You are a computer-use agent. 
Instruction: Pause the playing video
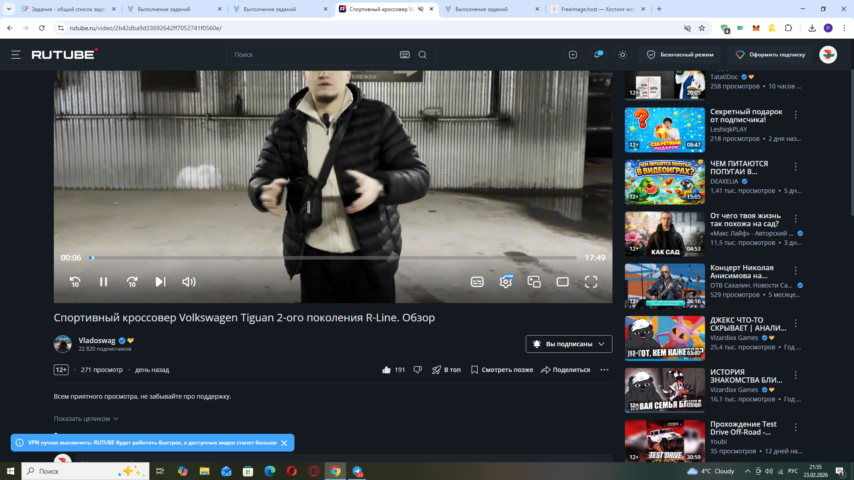(104, 282)
